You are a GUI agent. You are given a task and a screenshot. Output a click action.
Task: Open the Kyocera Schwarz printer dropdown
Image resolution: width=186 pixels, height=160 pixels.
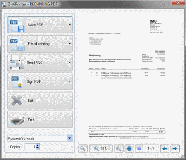[70, 138]
